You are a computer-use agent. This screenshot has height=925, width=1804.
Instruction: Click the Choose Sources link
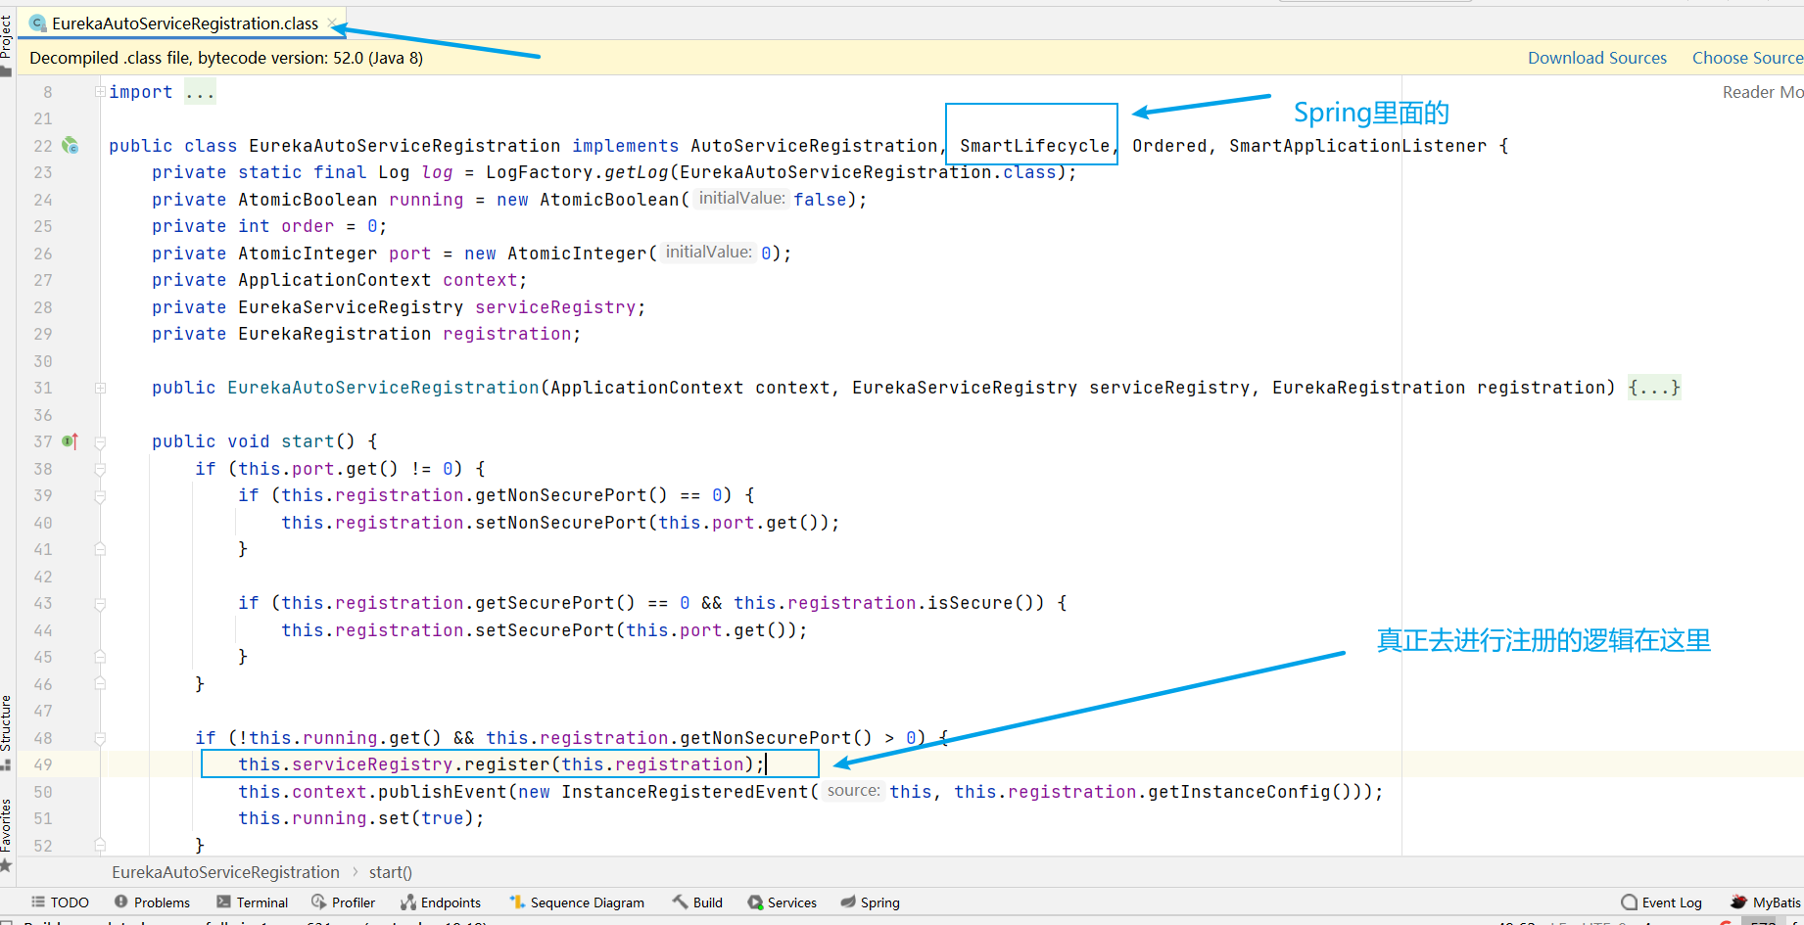1746,58
